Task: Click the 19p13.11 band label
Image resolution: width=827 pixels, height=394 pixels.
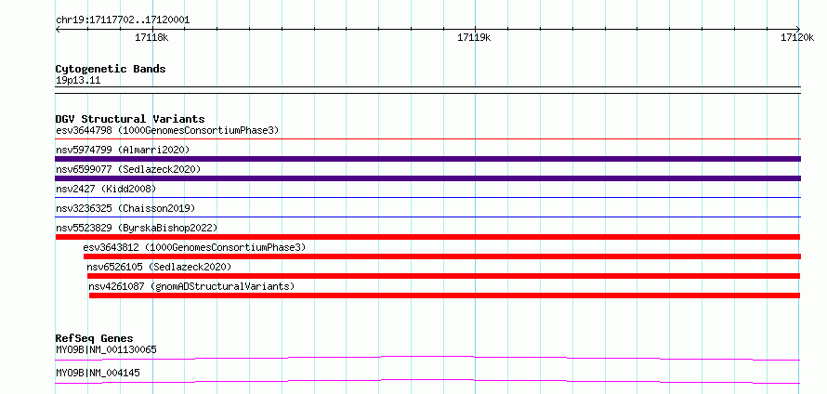Action: point(78,81)
